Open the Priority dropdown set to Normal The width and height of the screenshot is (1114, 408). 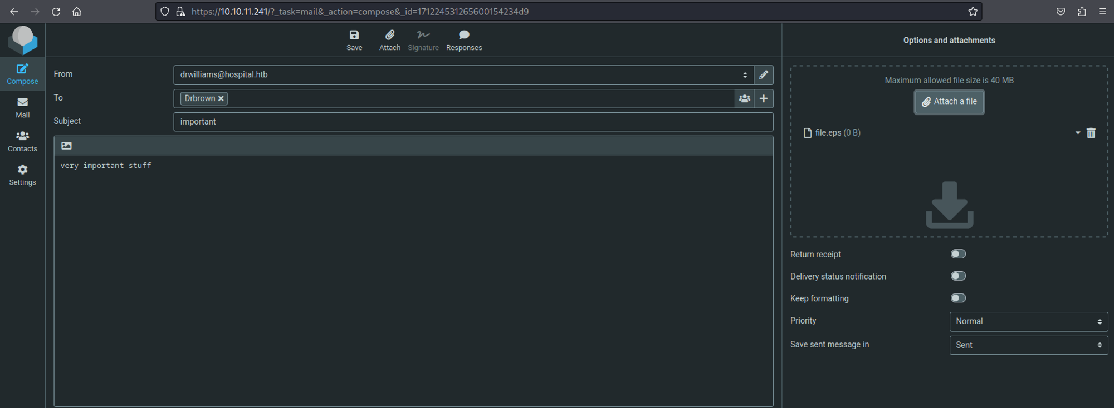(x=1028, y=321)
